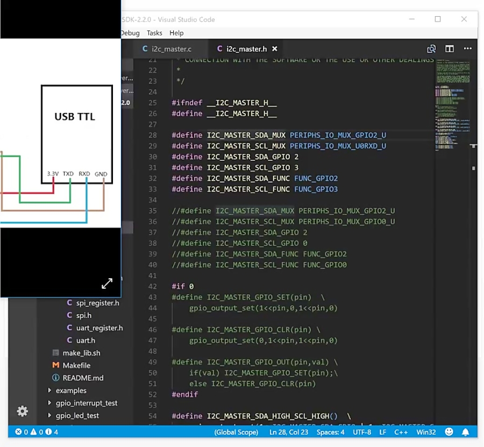Click Ln 28, Col 23 to go to line
The image size is (484, 447).
click(x=289, y=431)
